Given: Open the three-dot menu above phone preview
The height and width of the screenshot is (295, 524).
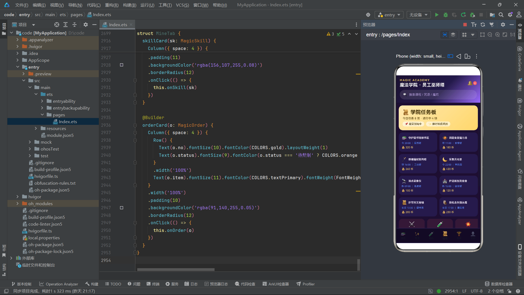Looking at the screenshot, I should [477, 56].
